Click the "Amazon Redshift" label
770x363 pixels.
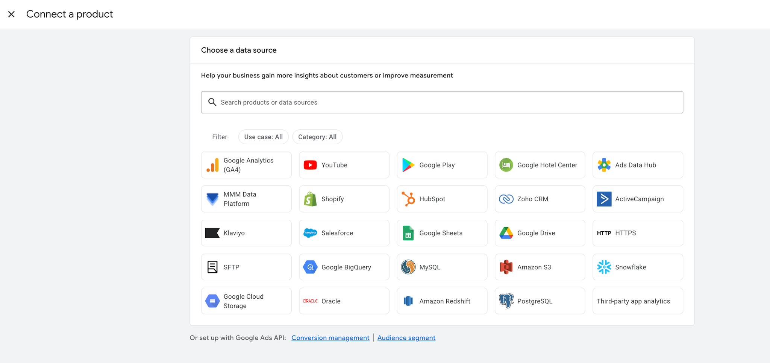coord(445,301)
